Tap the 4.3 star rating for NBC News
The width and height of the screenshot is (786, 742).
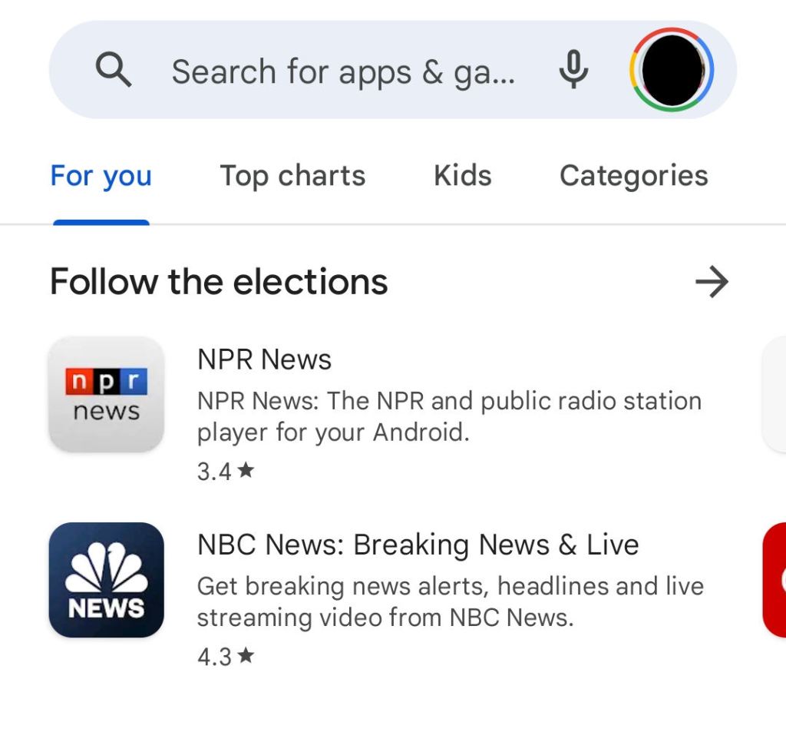click(x=225, y=656)
